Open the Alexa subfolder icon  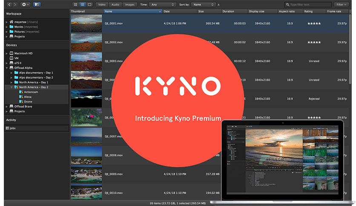[21, 97]
